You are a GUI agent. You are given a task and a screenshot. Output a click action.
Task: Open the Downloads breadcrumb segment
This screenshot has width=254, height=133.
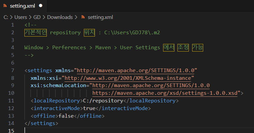60,17
